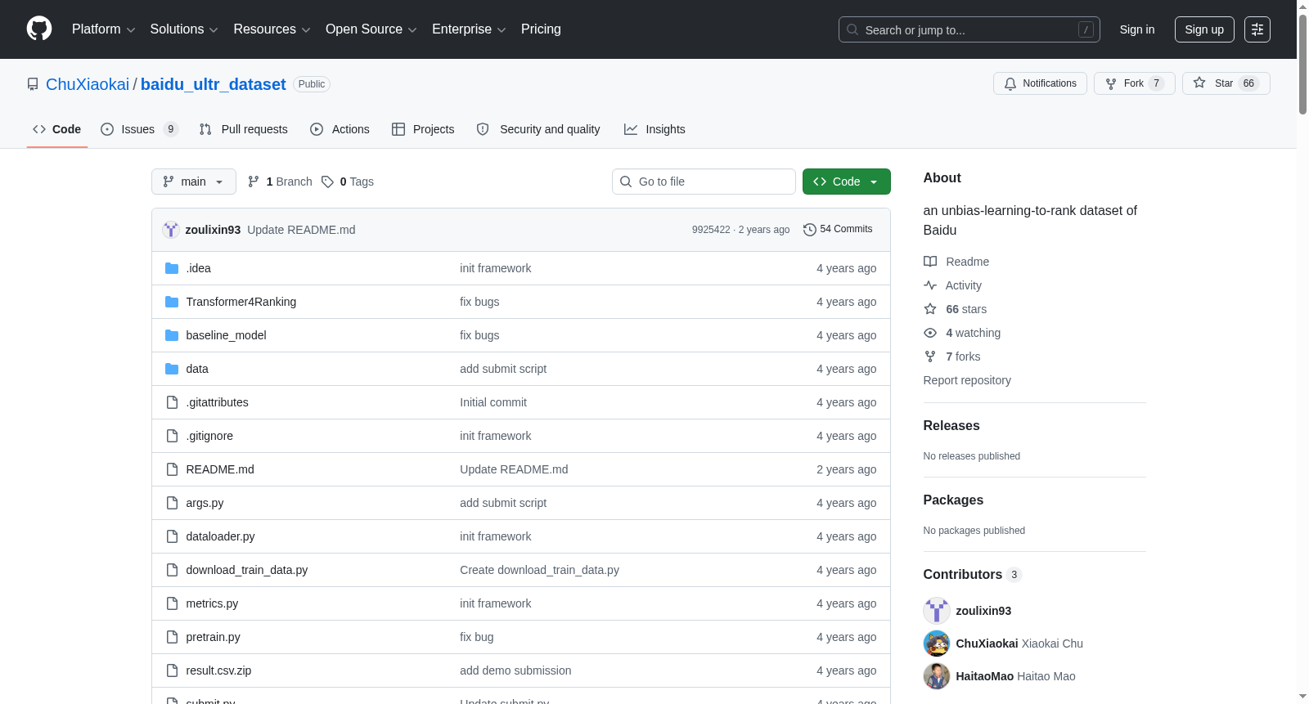The width and height of the screenshot is (1309, 704).
Task: Switch to the Actions tab
Action: 340,129
